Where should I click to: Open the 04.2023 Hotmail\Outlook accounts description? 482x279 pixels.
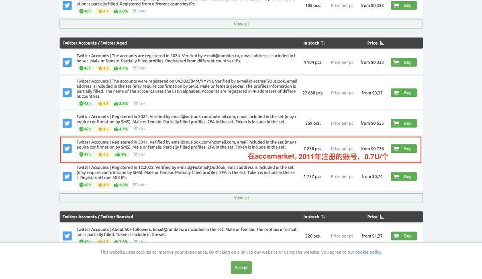187,89
